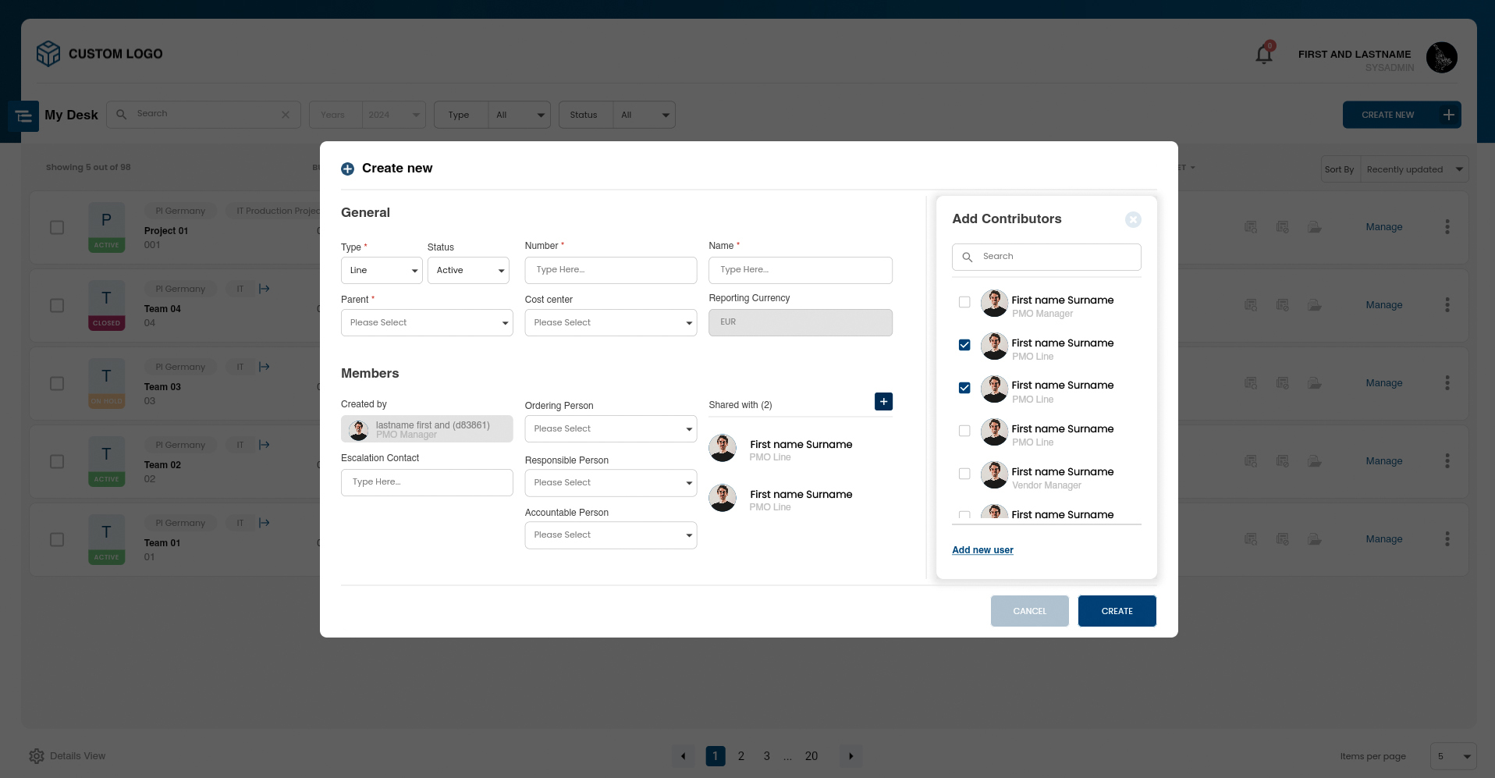Clear the My Desk search with X icon
This screenshot has width=1495, height=778.
pyautogui.click(x=286, y=115)
